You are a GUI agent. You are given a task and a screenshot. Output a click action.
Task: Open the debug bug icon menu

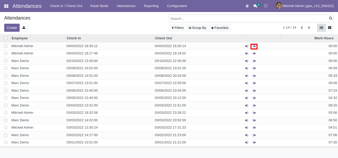[x=247, y=6]
